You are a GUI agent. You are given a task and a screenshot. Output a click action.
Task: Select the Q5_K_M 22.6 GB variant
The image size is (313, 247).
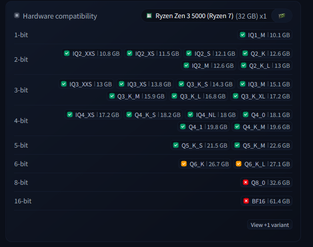pyautogui.click(x=262, y=145)
